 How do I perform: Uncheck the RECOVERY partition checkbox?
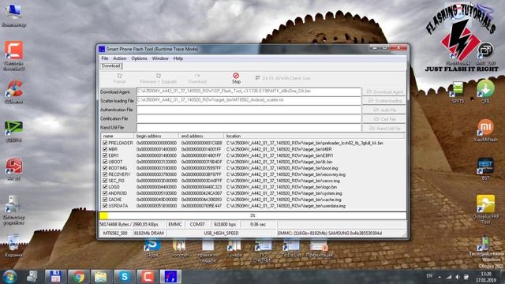[105, 174]
